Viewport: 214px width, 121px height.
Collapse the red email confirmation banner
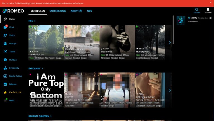pyautogui.click(x=211, y=2)
